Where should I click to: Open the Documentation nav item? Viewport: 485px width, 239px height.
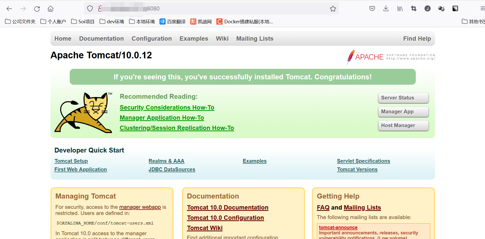pyautogui.click(x=102, y=39)
